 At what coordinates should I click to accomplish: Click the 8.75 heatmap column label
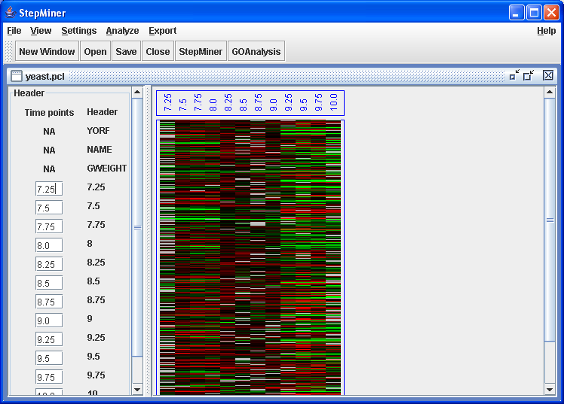coord(259,102)
